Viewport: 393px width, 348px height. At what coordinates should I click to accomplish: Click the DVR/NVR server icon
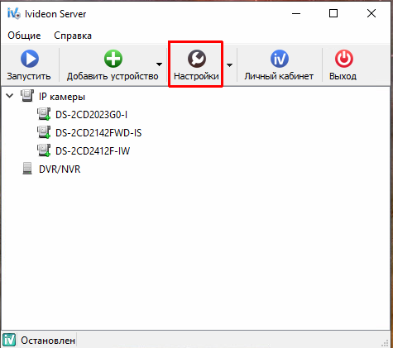pyautogui.click(x=27, y=169)
